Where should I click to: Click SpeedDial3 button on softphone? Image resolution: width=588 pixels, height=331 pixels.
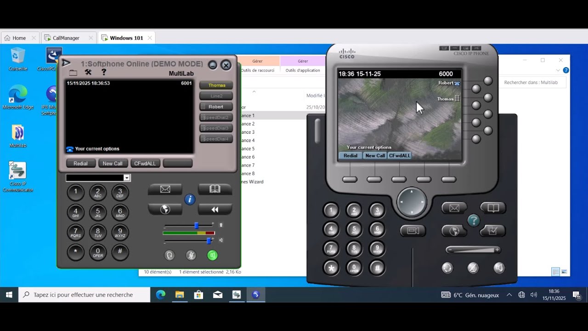point(216,128)
